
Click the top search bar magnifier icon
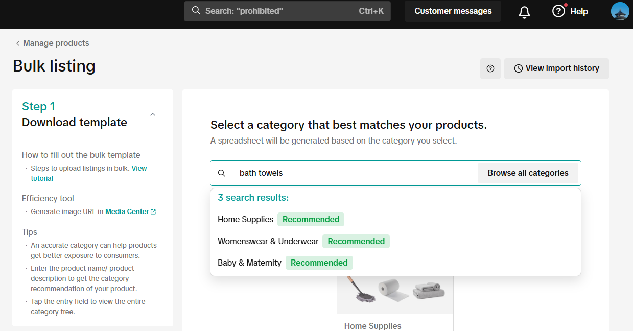point(196,11)
